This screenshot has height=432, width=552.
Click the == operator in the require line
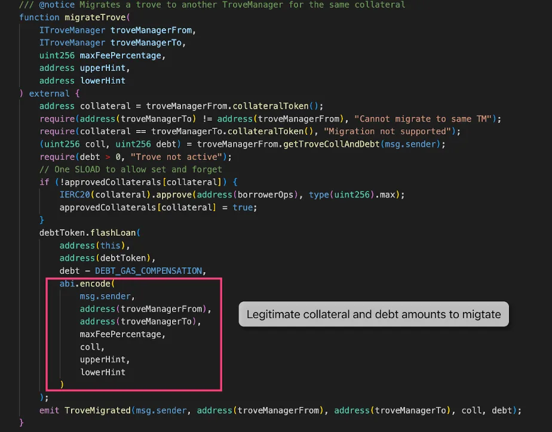[x=141, y=131]
